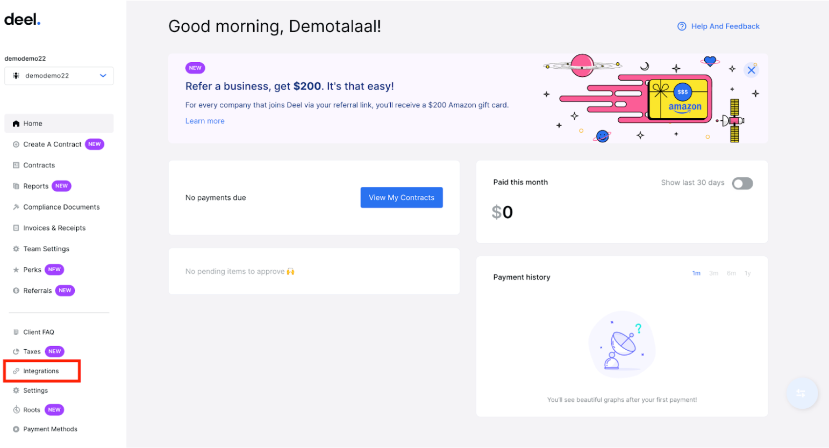Click the Settings gear icon in the sidebar

tap(16, 391)
